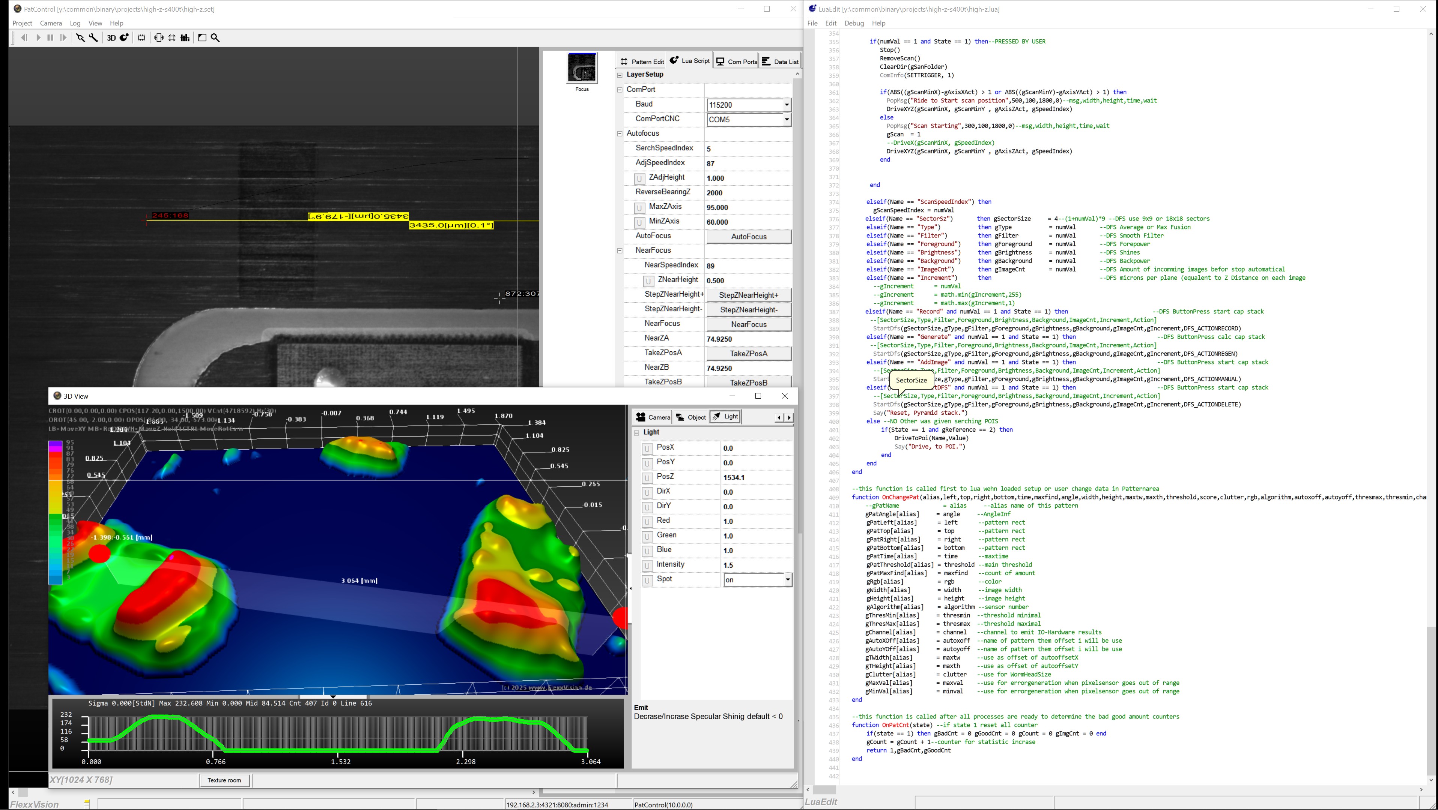Click the 3D view toolbar icon
The width and height of the screenshot is (1438, 810).
111,38
